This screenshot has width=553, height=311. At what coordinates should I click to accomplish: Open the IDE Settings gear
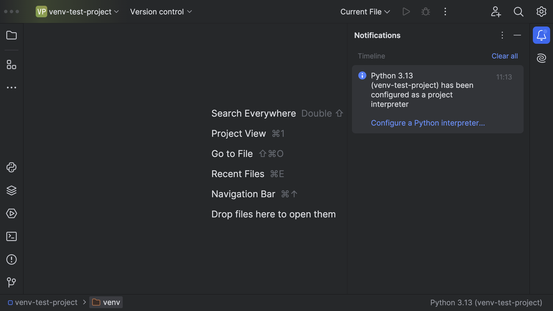pos(541,12)
